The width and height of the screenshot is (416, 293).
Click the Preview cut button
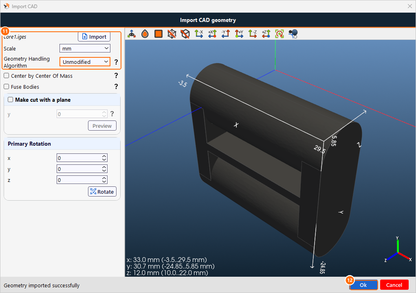click(102, 126)
